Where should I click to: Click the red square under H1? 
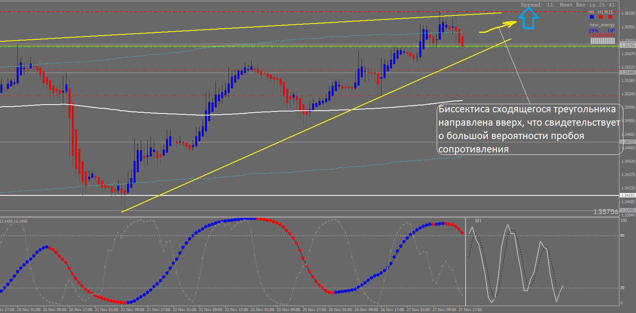click(601, 17)
